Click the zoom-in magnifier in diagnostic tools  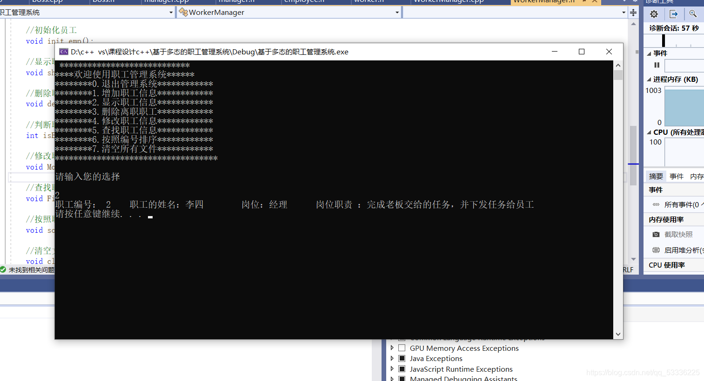point(693,14)
